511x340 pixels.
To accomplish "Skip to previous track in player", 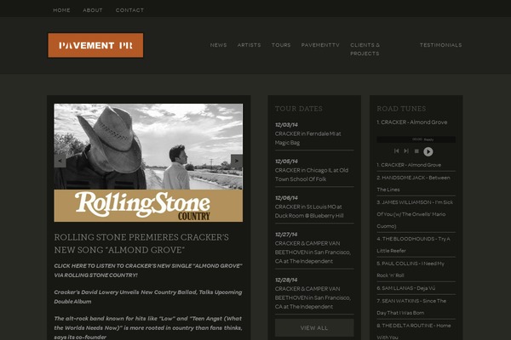I will 396,151.
